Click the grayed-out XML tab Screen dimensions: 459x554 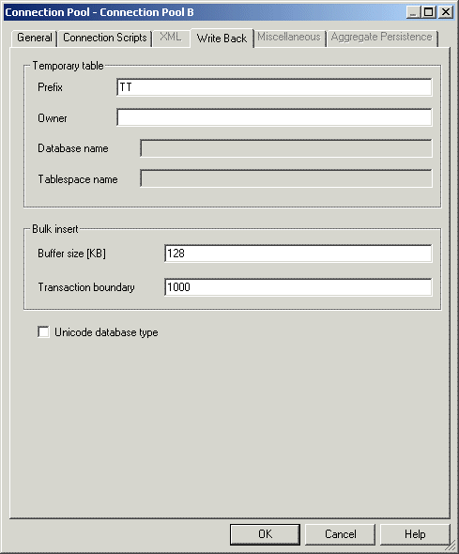pyautogui.click(x=171, y=38)
